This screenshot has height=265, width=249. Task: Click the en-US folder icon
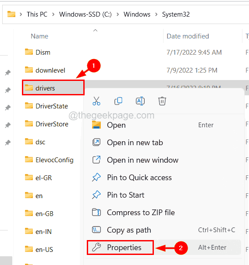point(29,249)
